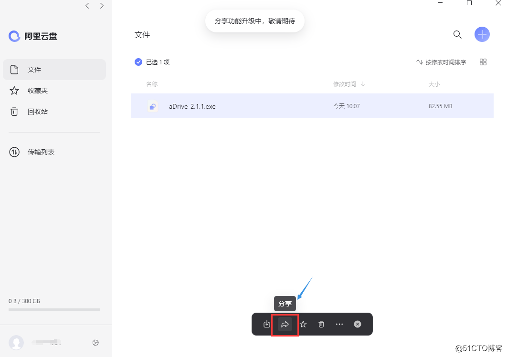
Task: Navigate back with the left chevron
Action: (x=87, y=6)
